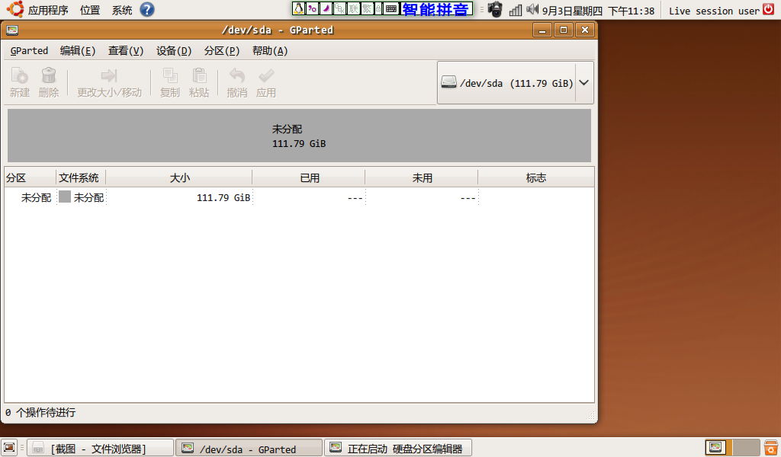Open the 帮助(A) menu

tap(270, 51)
